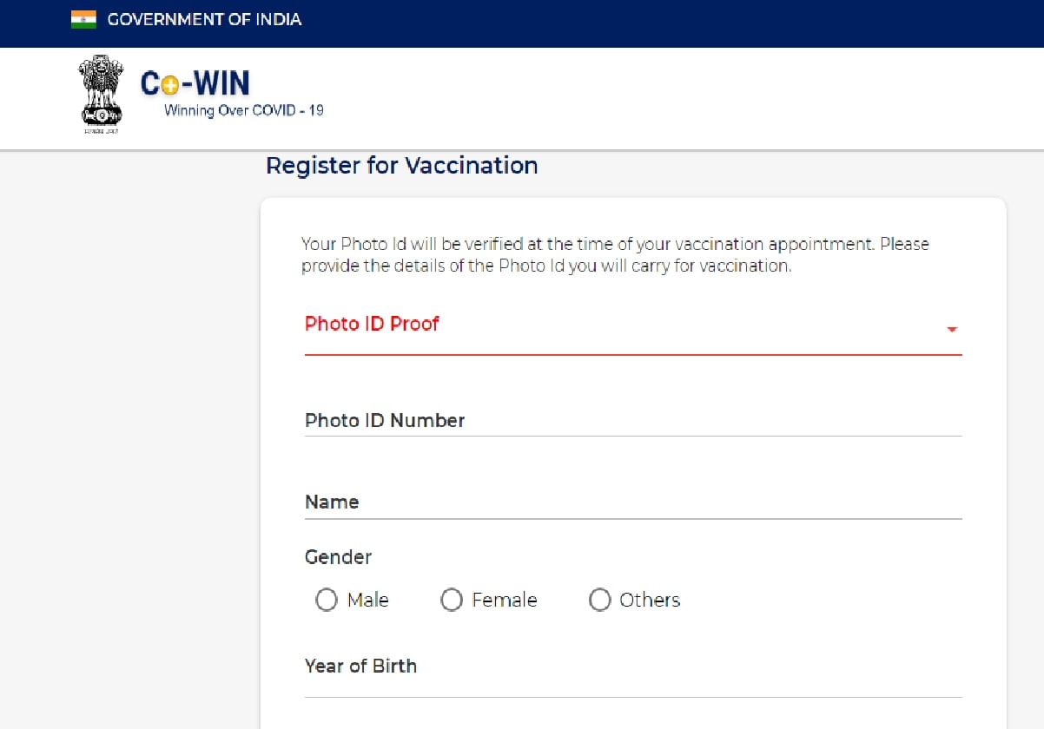Select the Male radio button
The width and height of the screenshot is (1044, 729).
pos(327,600)
